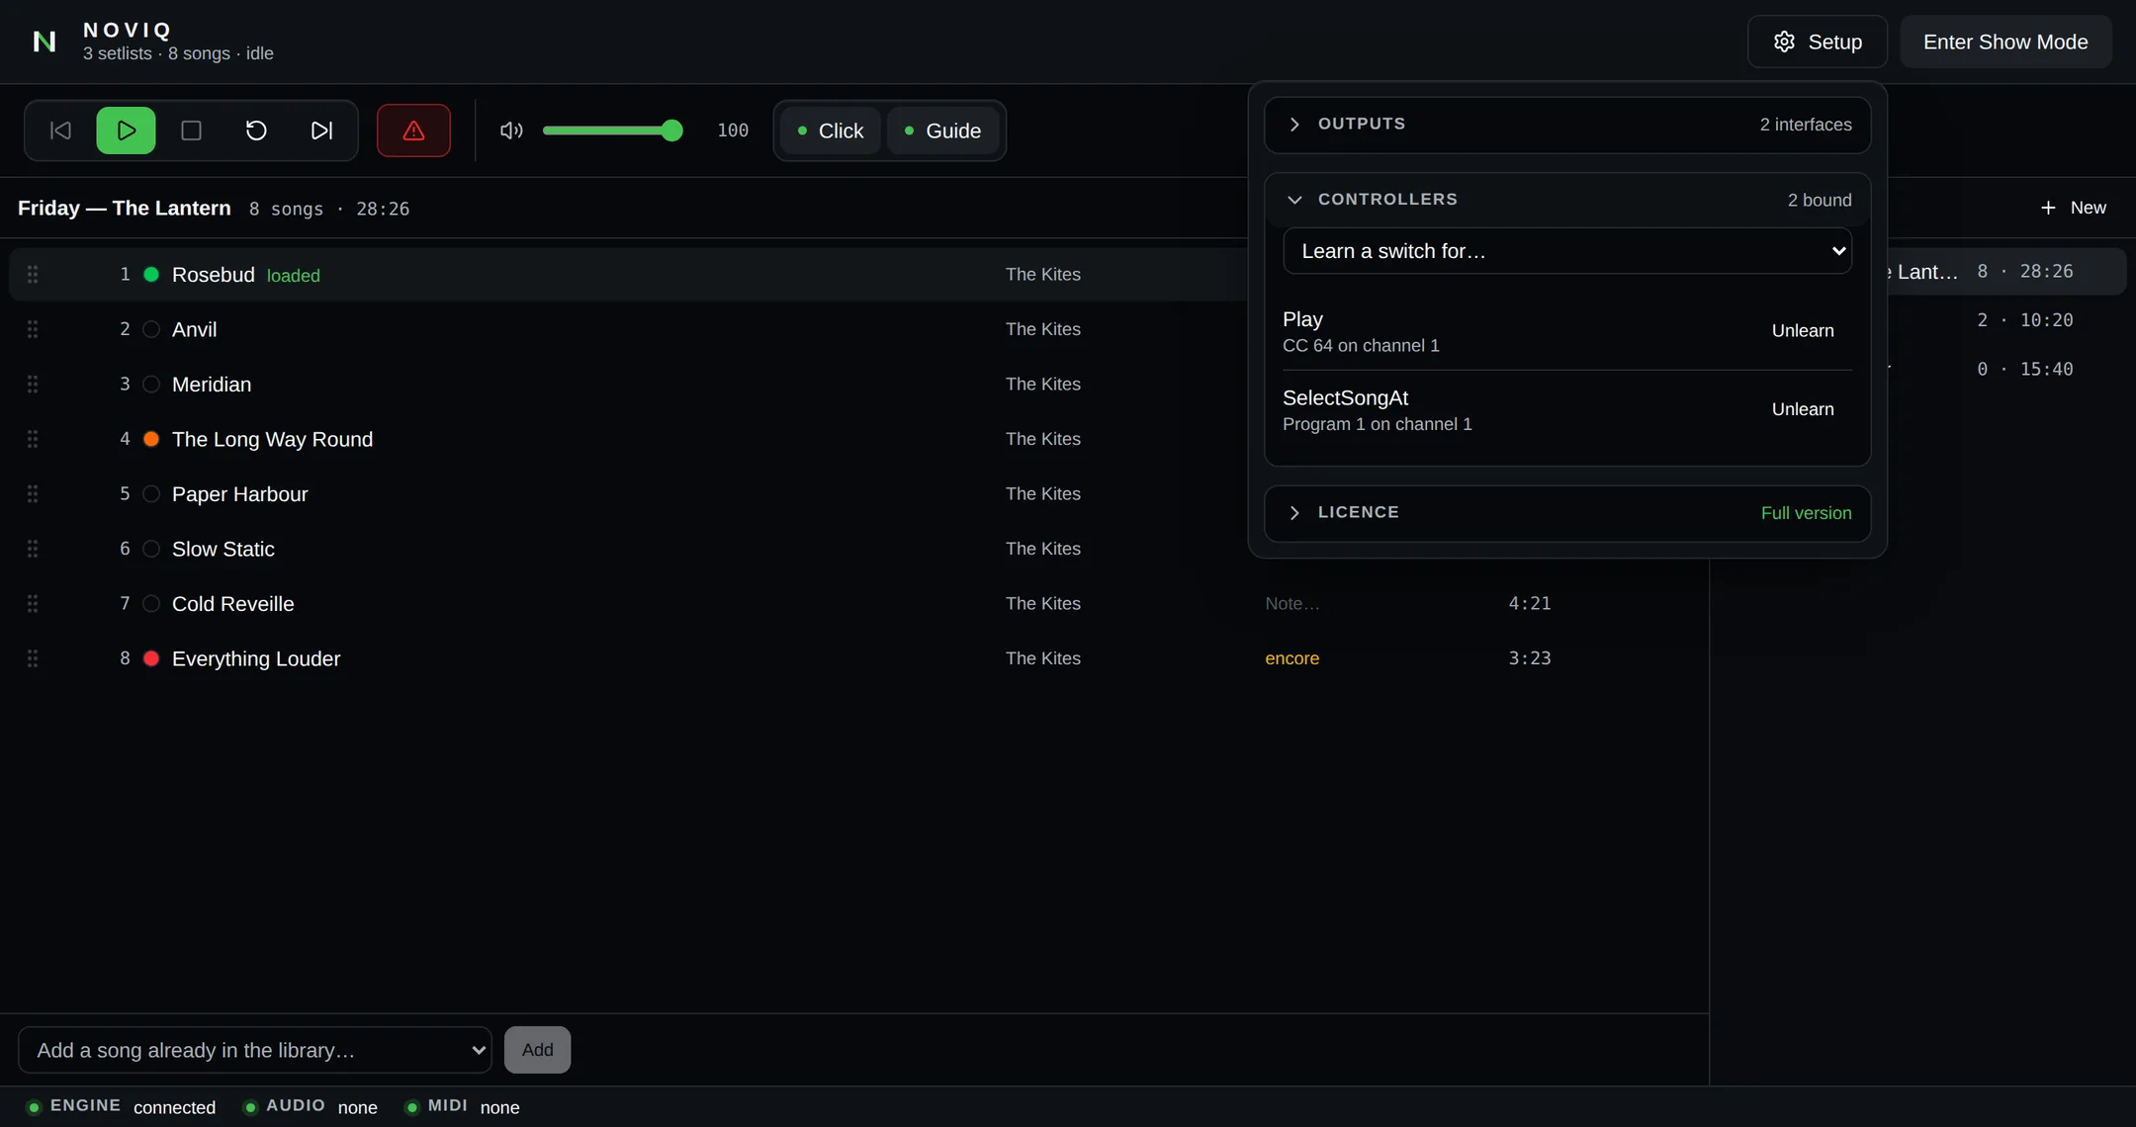Open the 'Learn a switch for…' dropdown
Image resolution: width=2136 pixels, height=1127 pixels.
[x=1567, y=251]
